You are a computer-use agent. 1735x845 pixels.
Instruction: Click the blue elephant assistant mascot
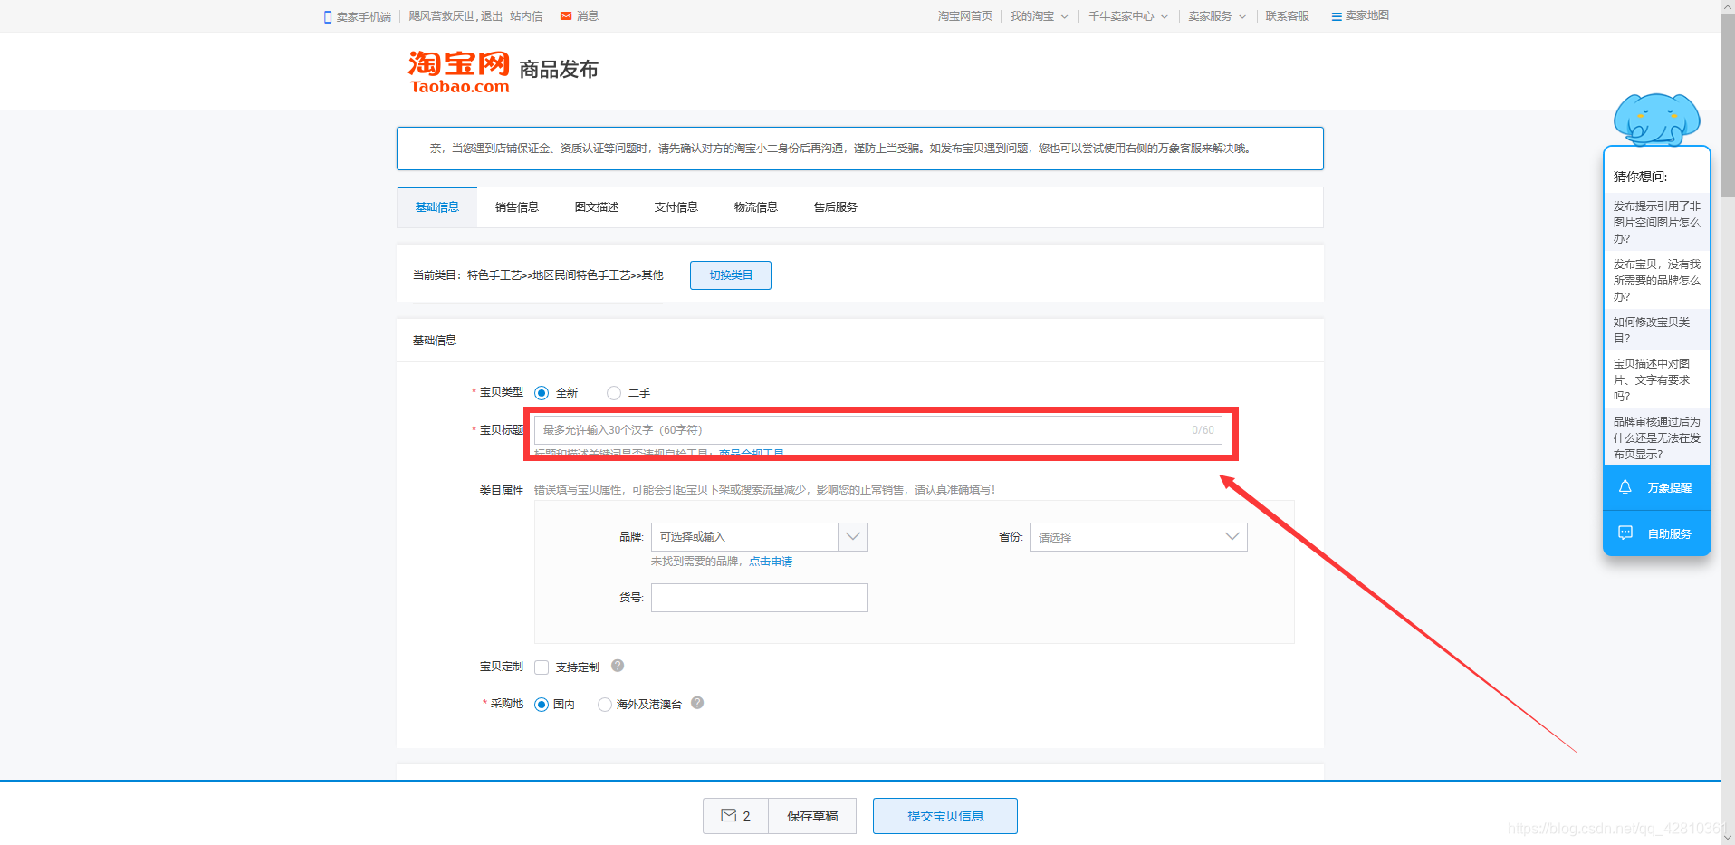point(1656,120)
